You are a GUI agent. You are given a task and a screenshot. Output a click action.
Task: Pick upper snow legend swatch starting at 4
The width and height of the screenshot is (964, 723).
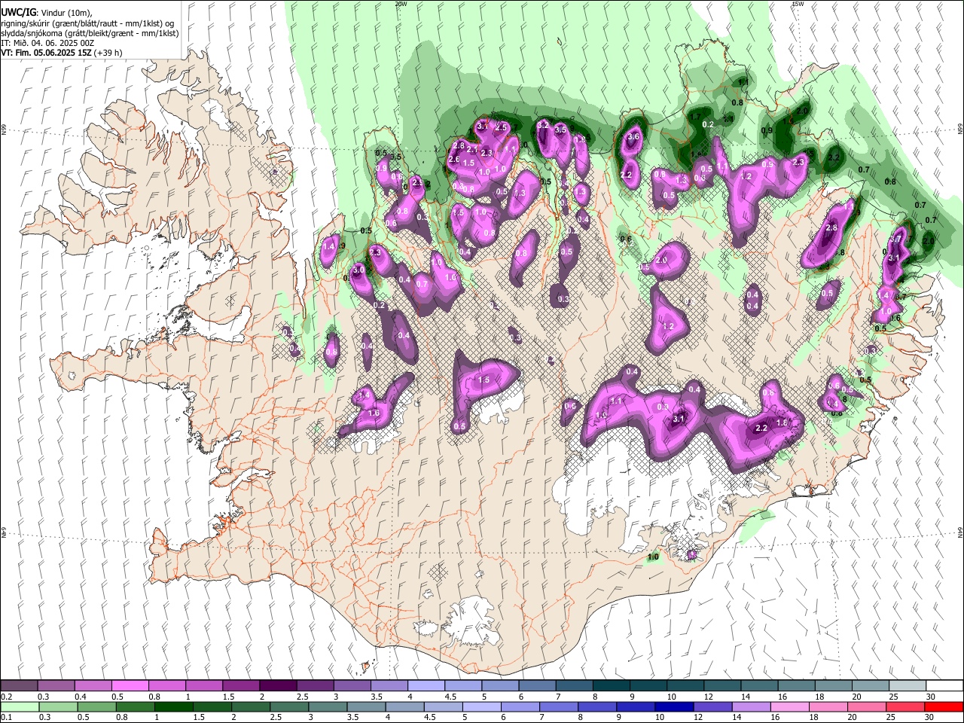point(426,685)
